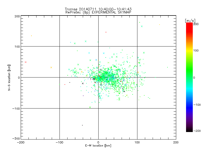
Task: Click the orange X marker near -120 km east-west
Action: (x=51, y=67)
